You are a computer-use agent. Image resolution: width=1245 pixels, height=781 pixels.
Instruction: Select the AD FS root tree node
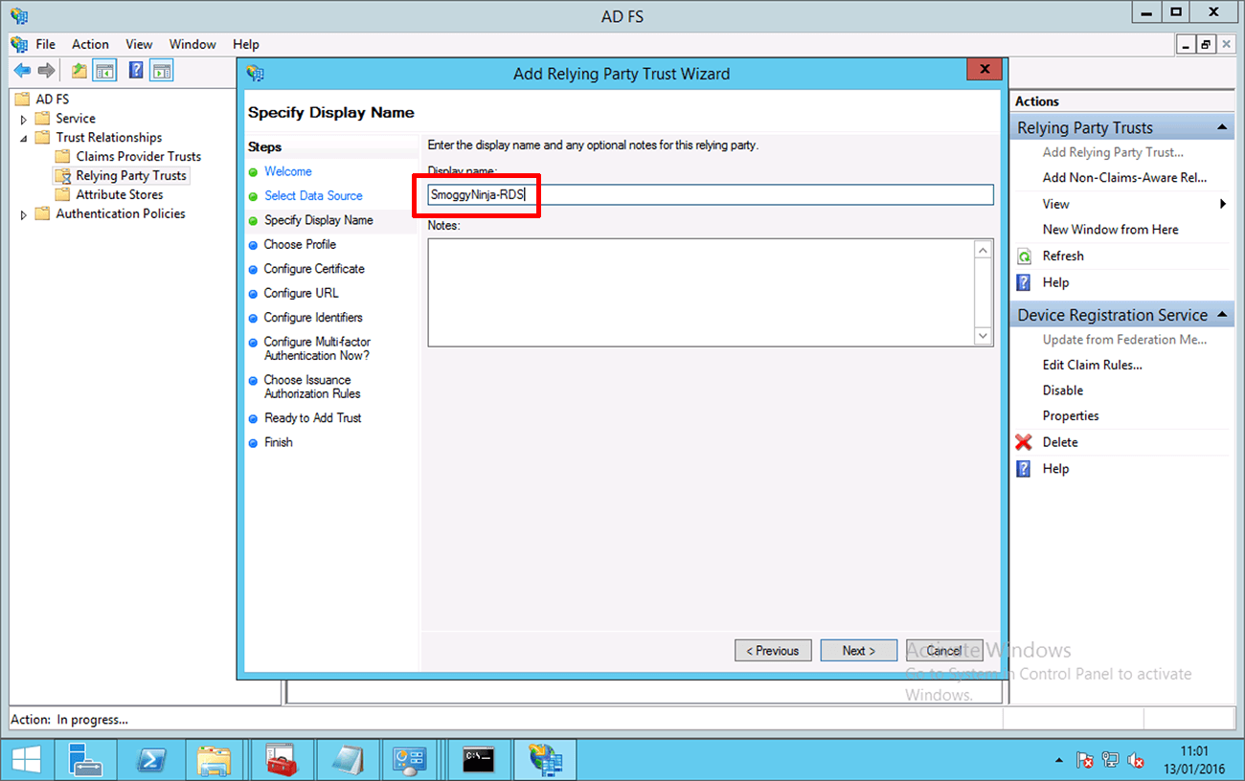(52, 100)
